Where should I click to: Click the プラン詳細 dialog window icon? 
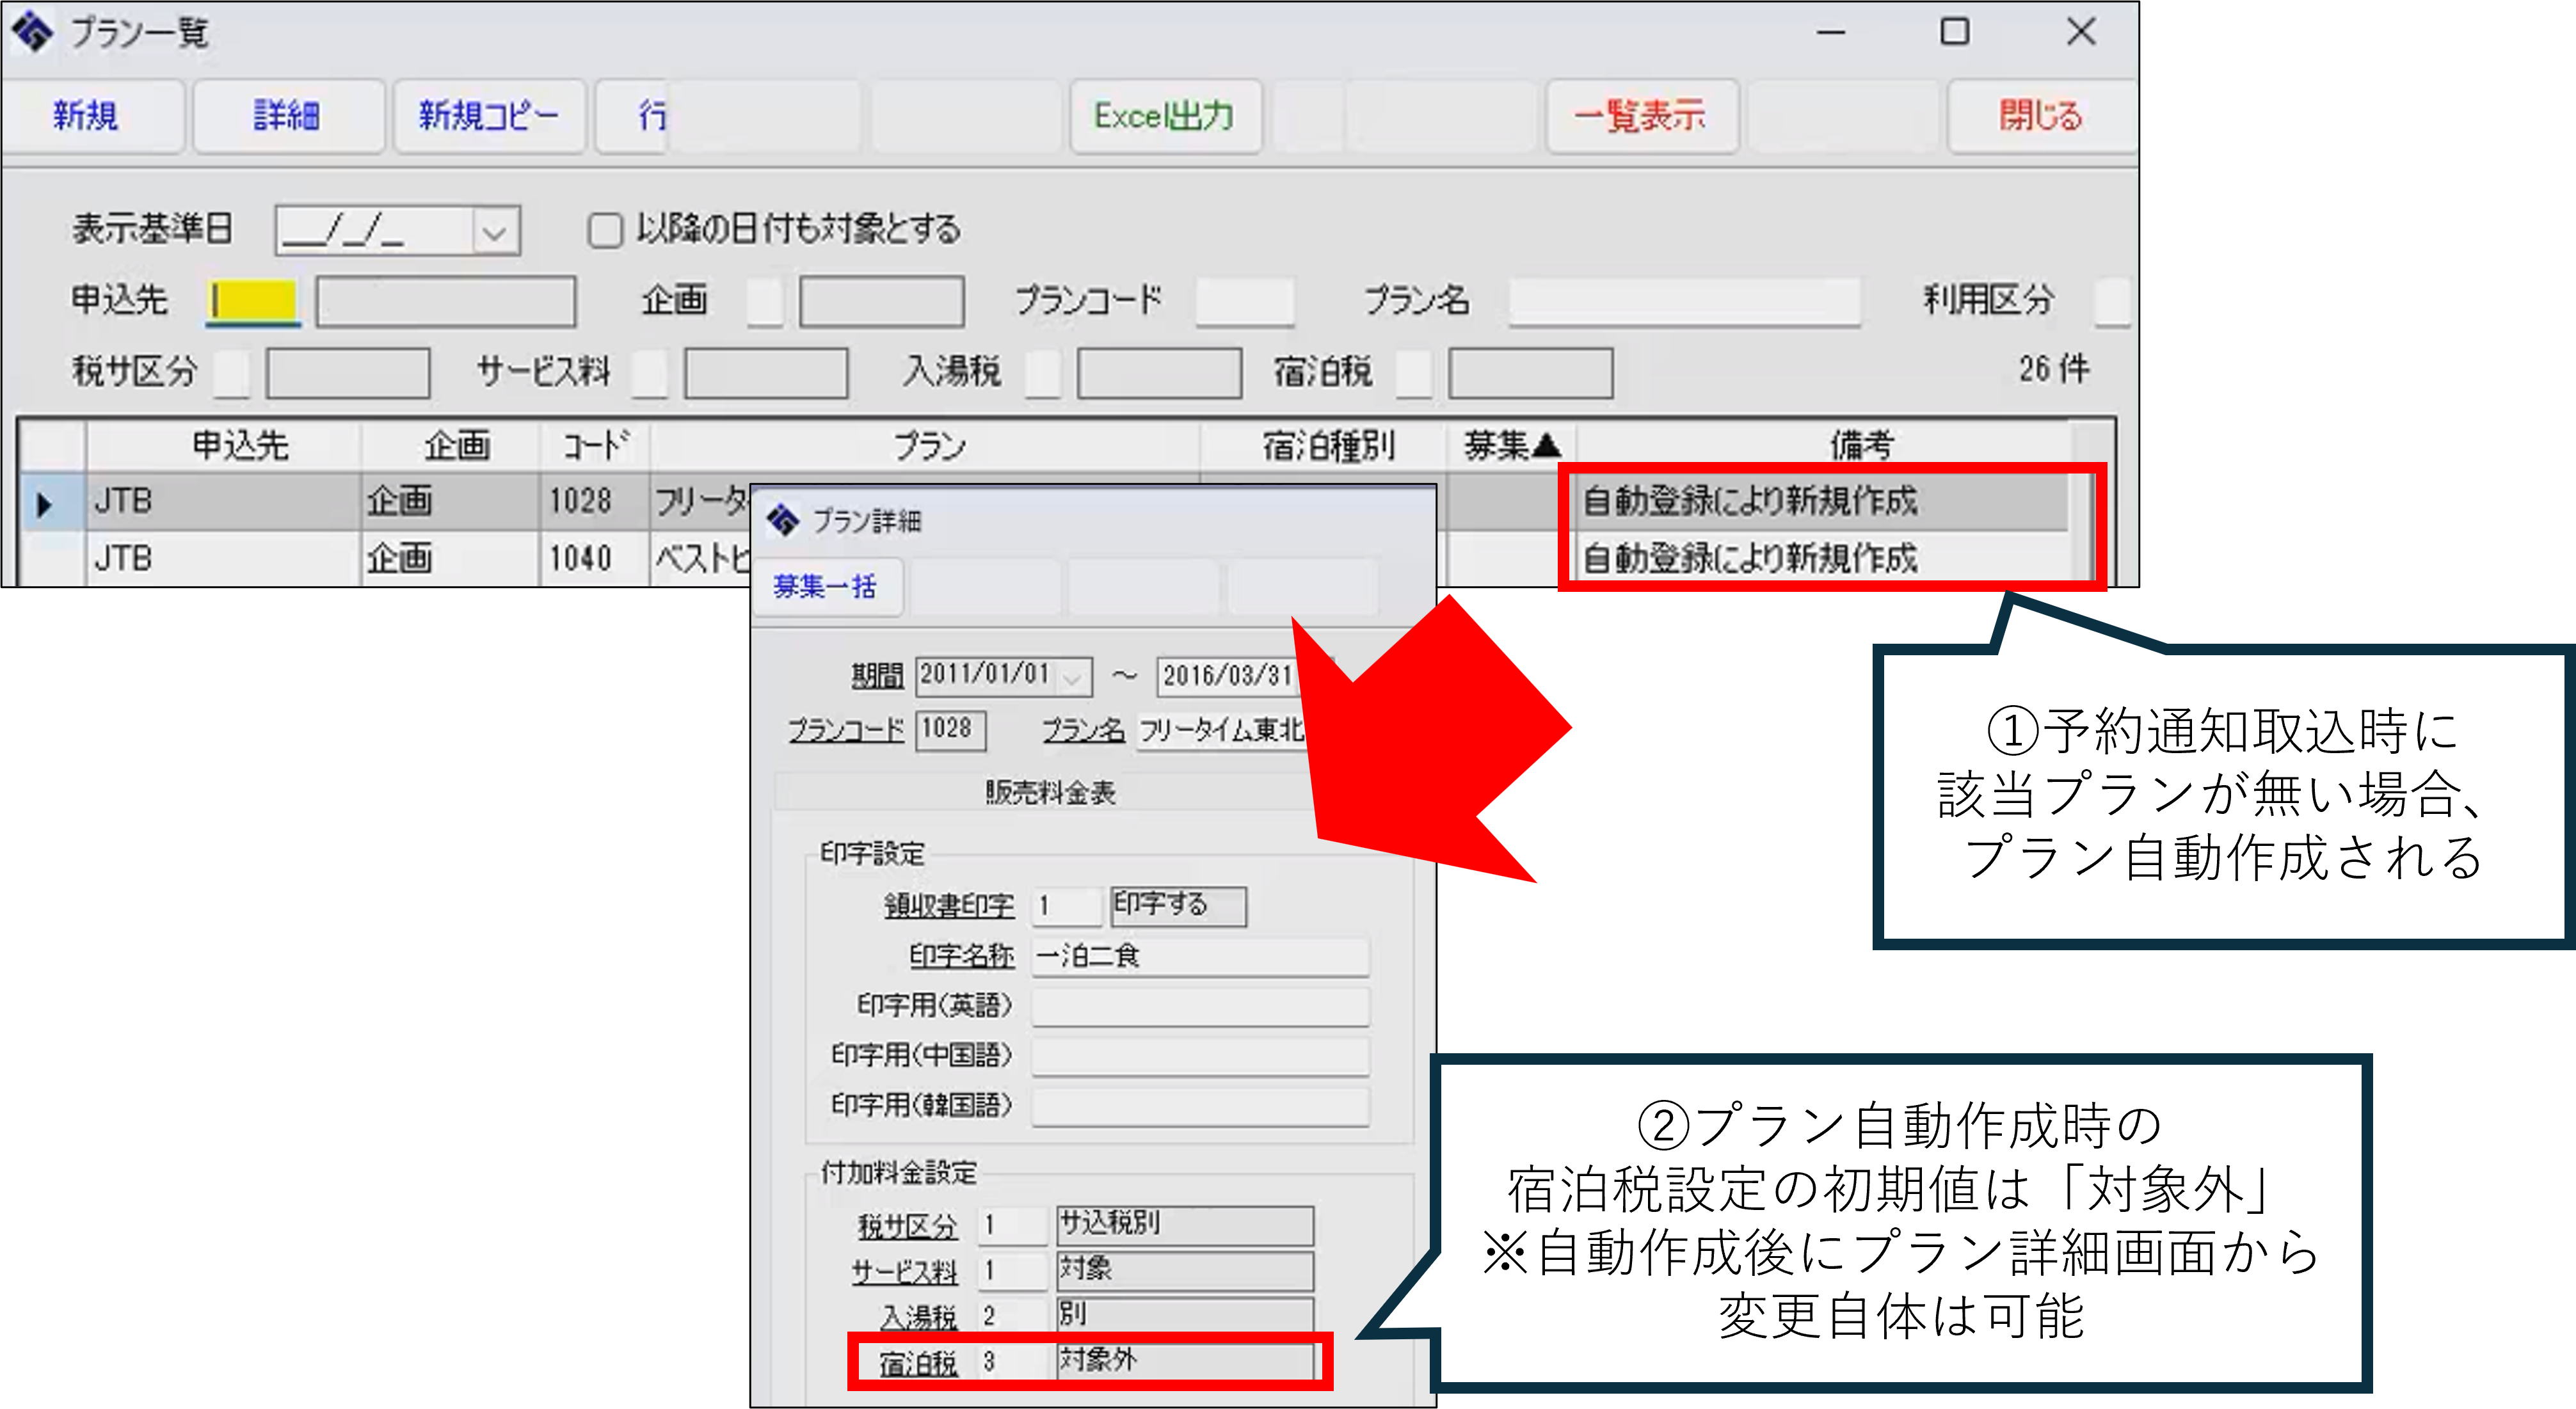(x=782, y=520)
